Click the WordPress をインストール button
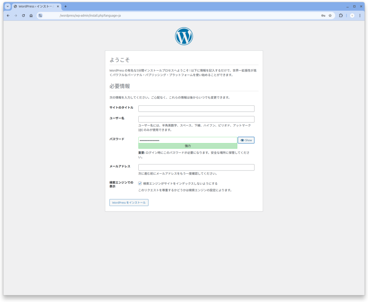Screen dimensions: 368x302 [x=129, y=202]
